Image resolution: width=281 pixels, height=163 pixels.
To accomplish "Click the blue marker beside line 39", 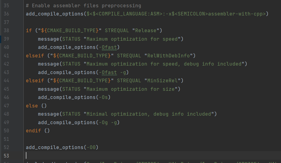I will pyautogui.click(x=1, y=39).
